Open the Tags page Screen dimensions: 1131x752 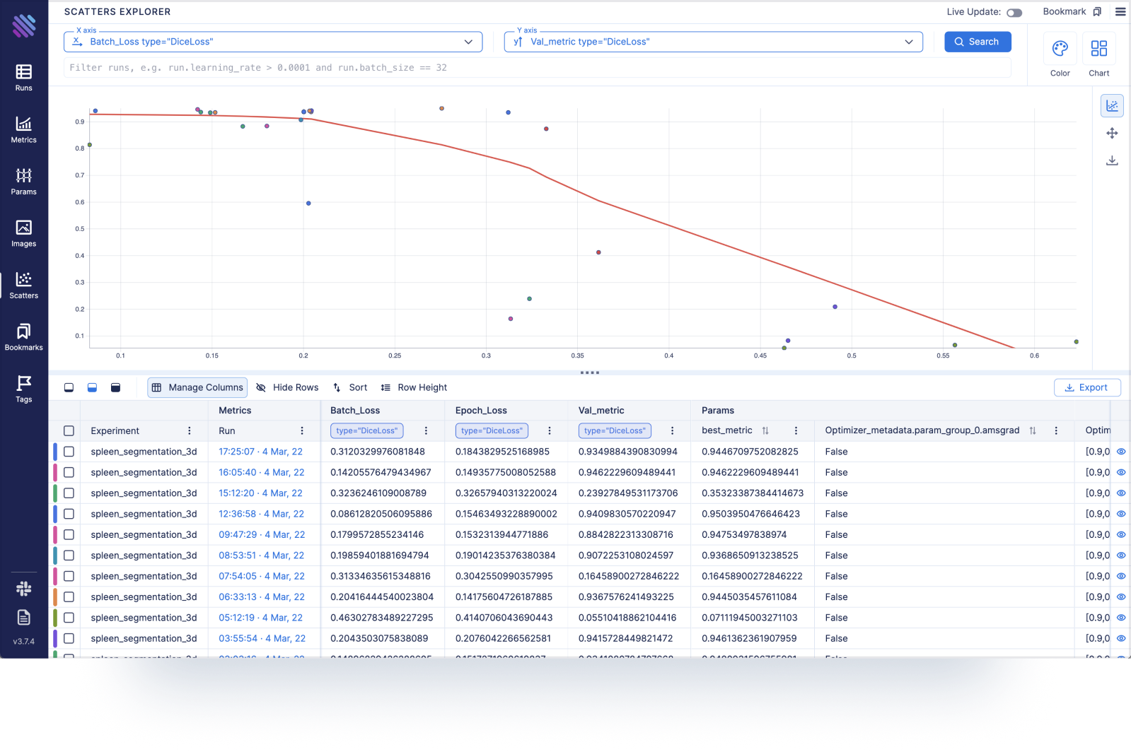click(24, 389)
